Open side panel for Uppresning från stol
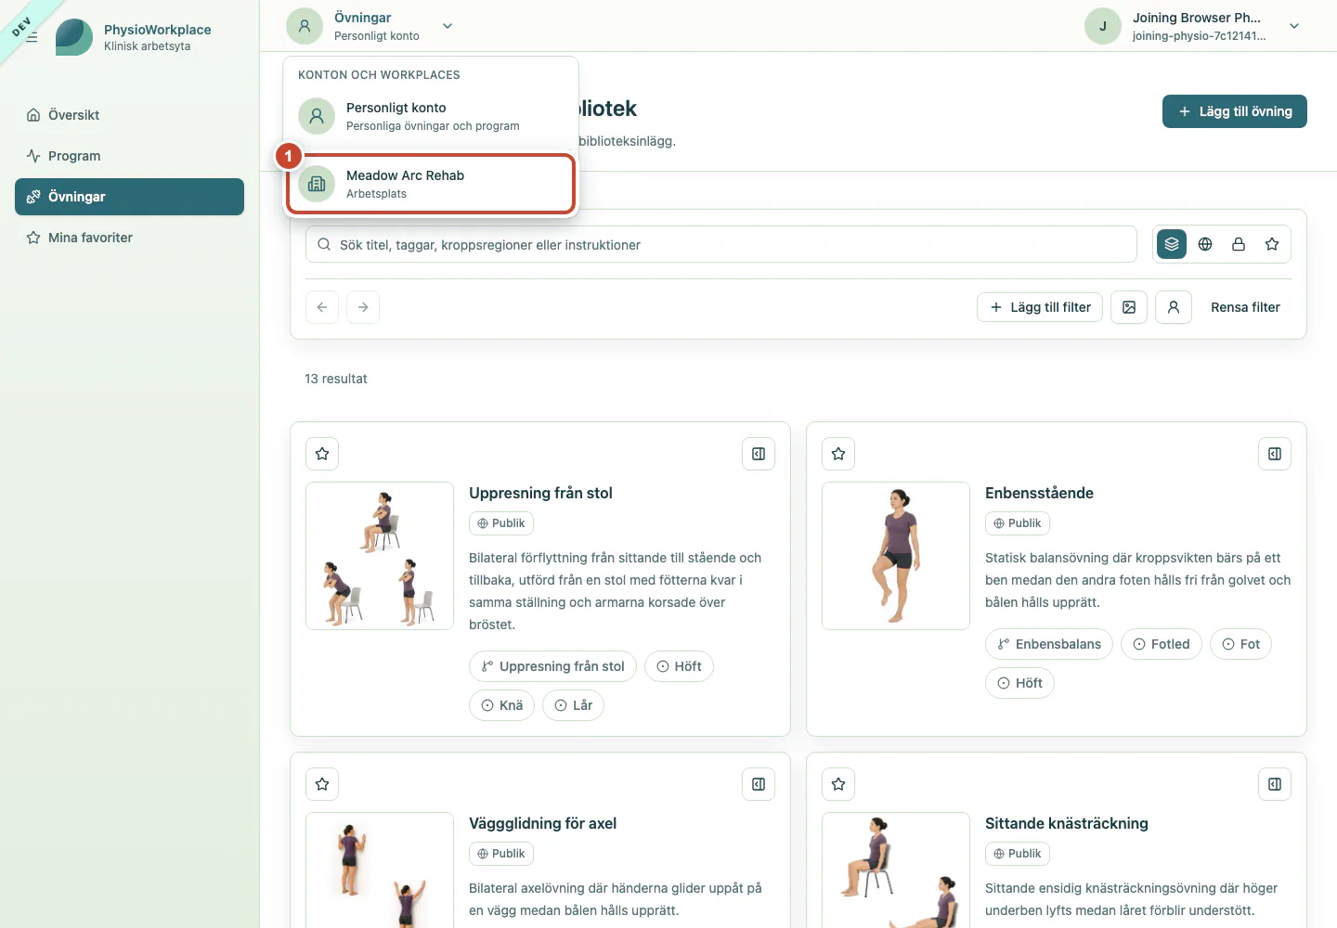Screen dimensions: 1337x928 [759, 454]
